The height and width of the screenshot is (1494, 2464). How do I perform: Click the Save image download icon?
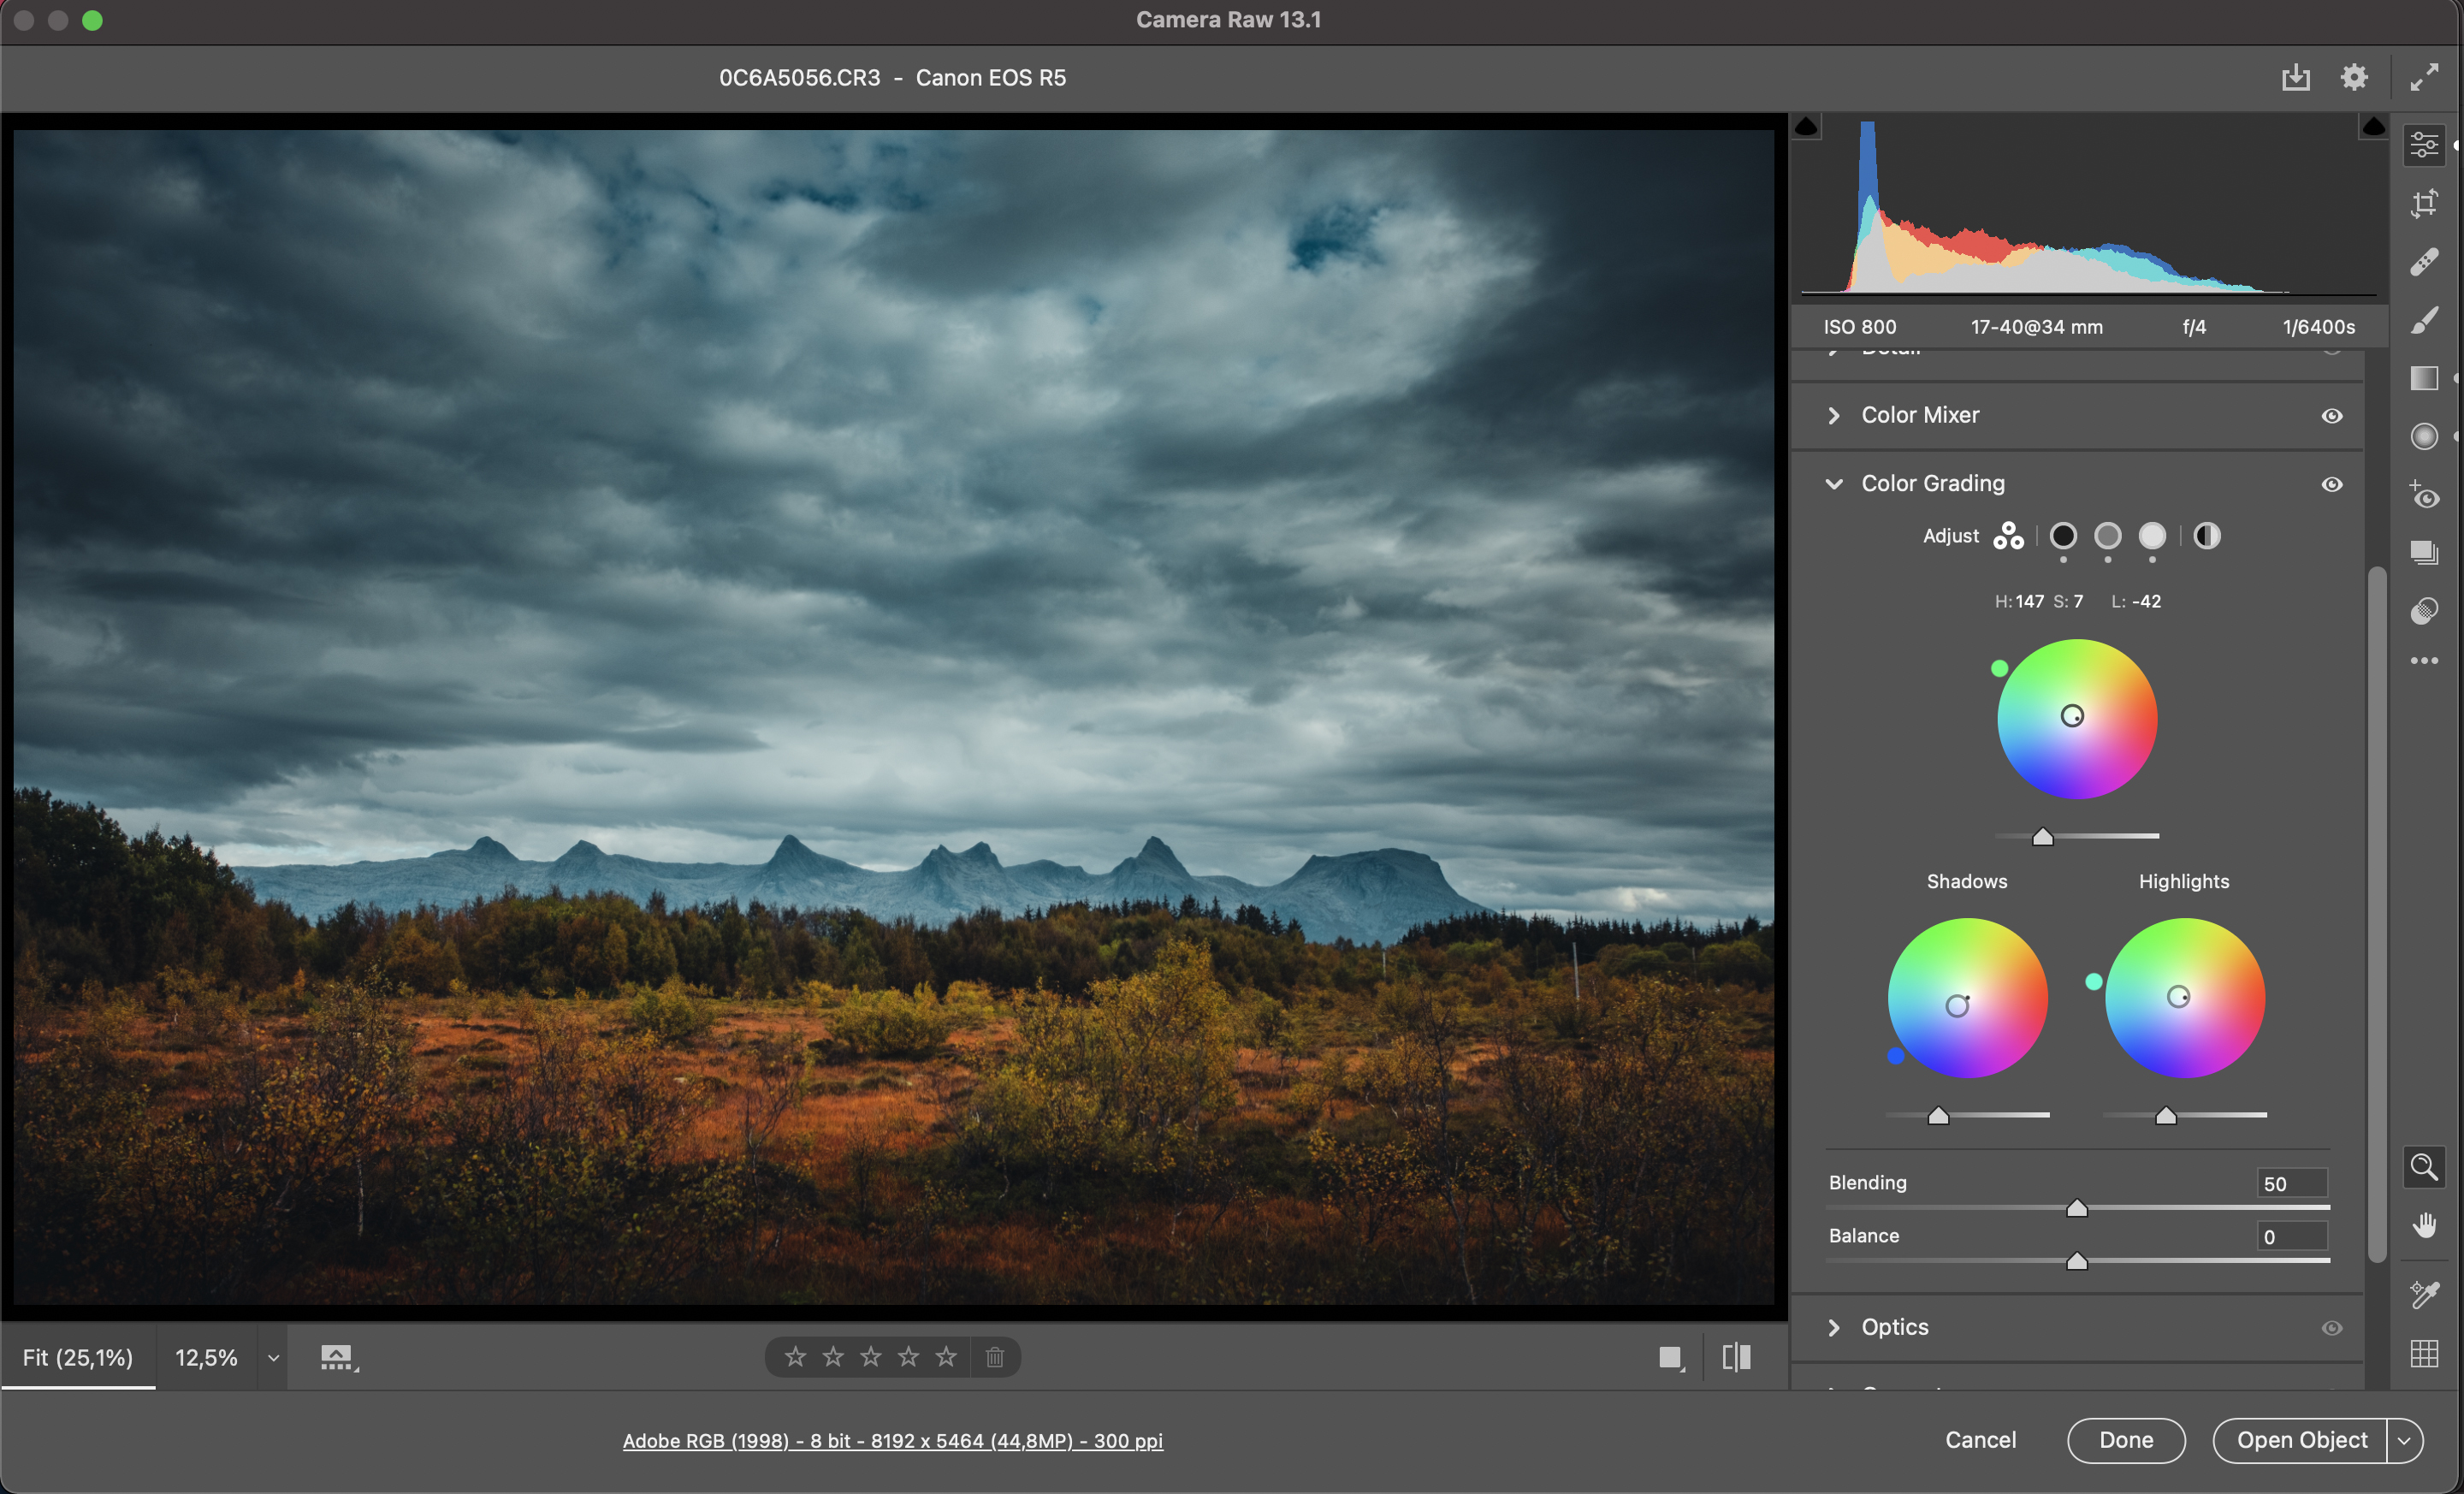(x=2295, y=77)
